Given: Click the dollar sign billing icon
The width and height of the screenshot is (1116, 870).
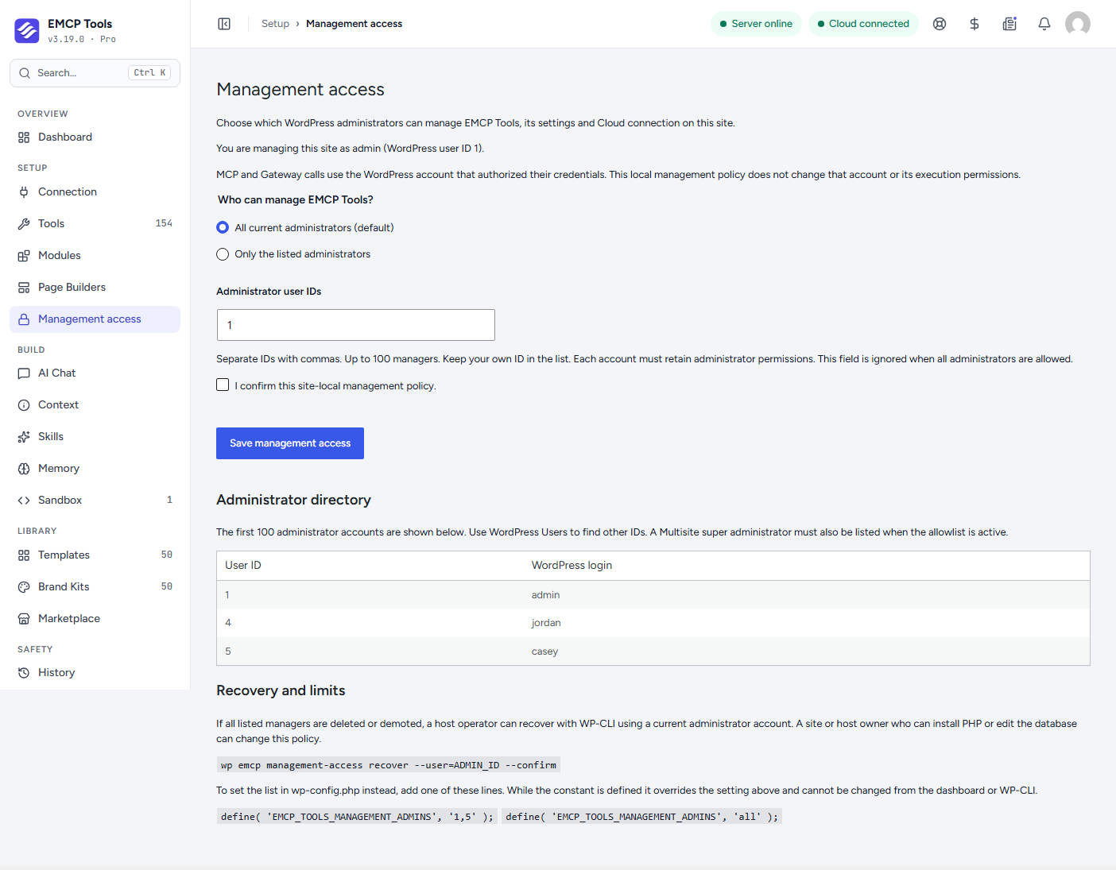Looking at the screenshot, I should pos(975,24).
